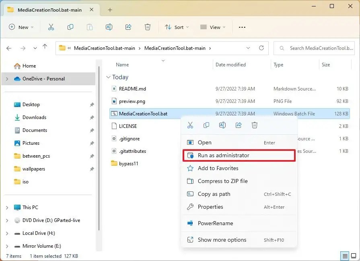Image resolution: width=360 pixels, height=261 pixels.
Task: Select Run as administrator
Action: click(239, 155)
